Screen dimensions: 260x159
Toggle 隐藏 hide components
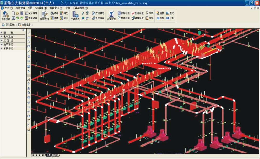click(54, 18)
